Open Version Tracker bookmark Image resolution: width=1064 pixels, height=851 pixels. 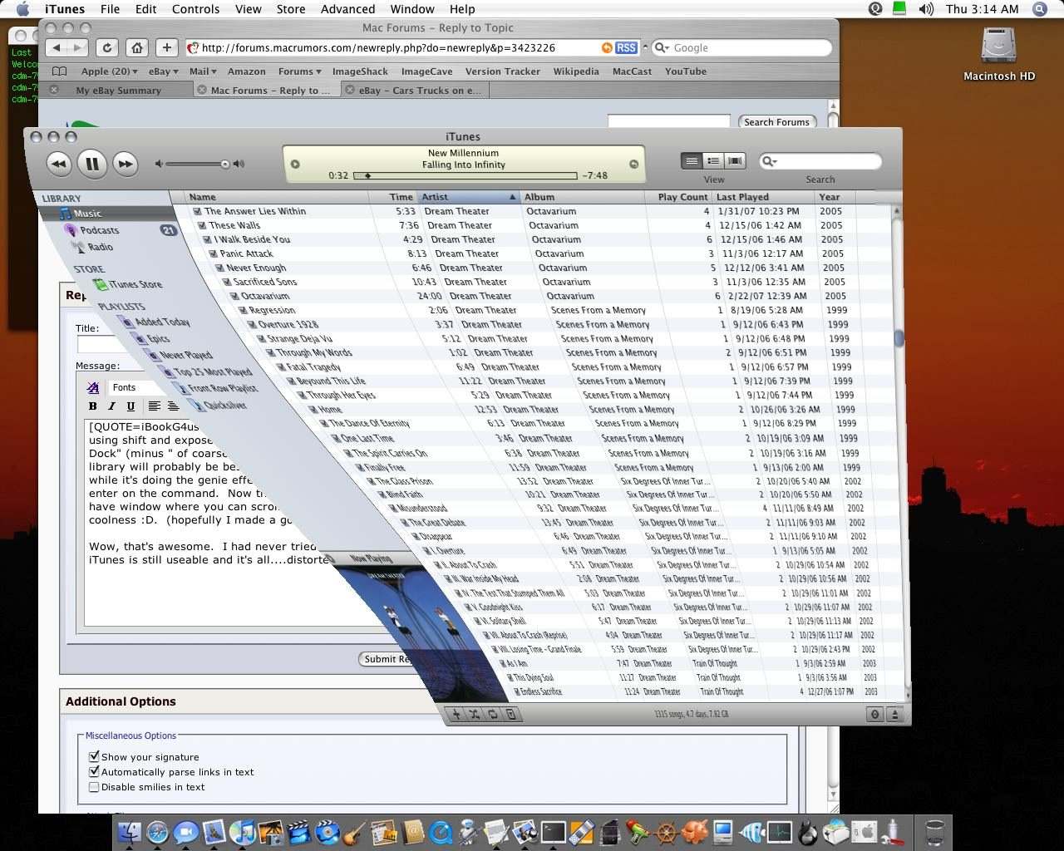(x=502, y=71)
